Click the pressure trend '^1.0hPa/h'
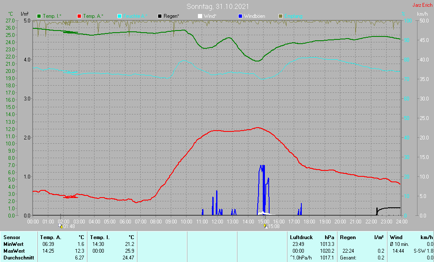The width and height of the screenshot is (434, 262). 301,258
